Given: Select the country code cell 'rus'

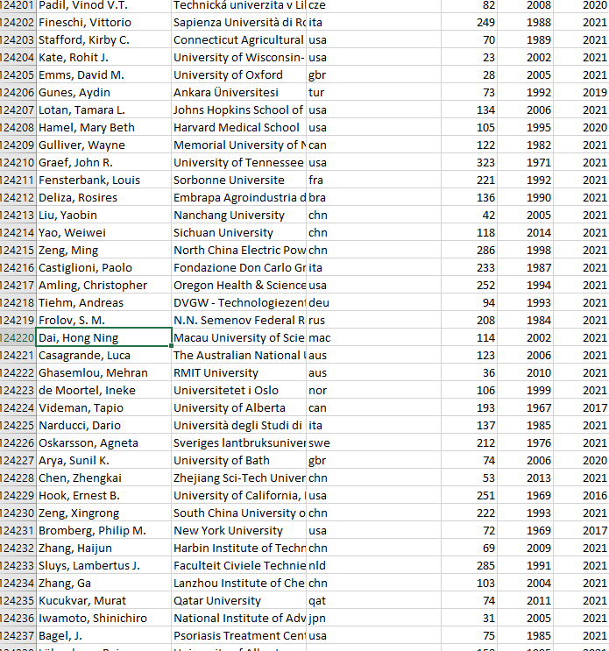Looking at the screenshot, I should 373,320.
